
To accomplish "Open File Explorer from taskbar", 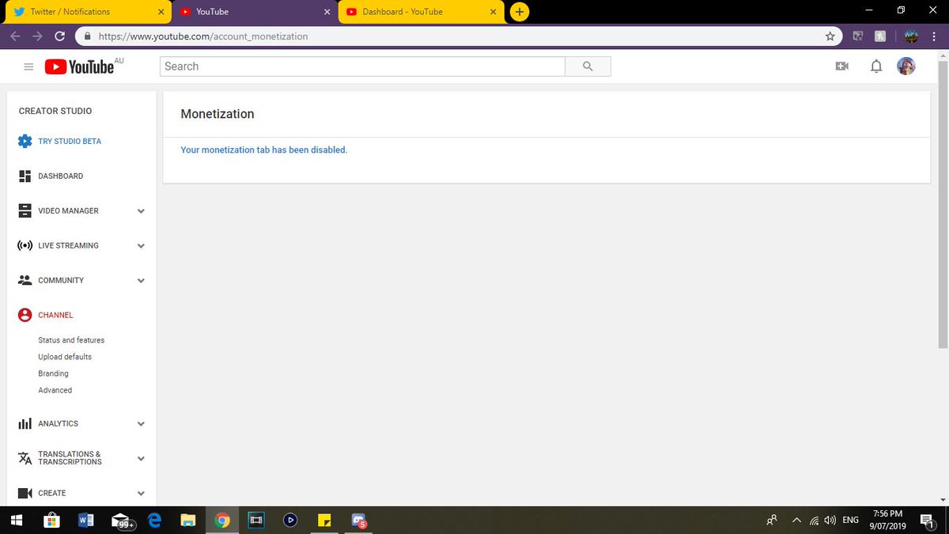I will (188, 520).
